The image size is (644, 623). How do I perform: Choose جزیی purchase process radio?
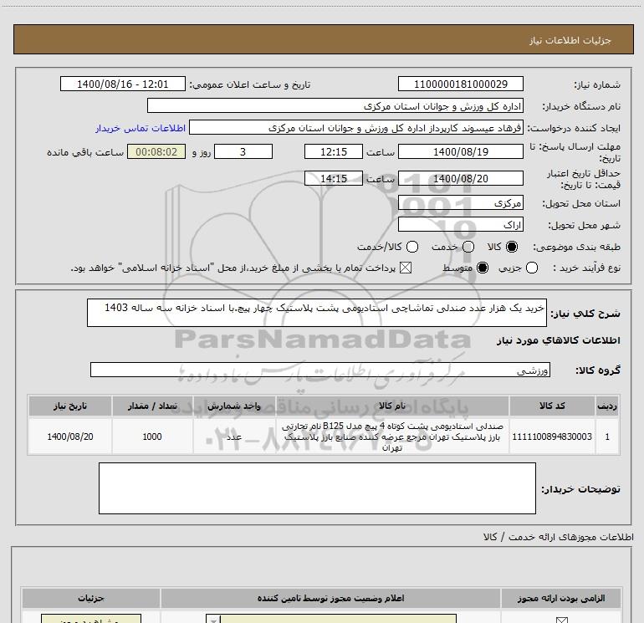(532, 268)
